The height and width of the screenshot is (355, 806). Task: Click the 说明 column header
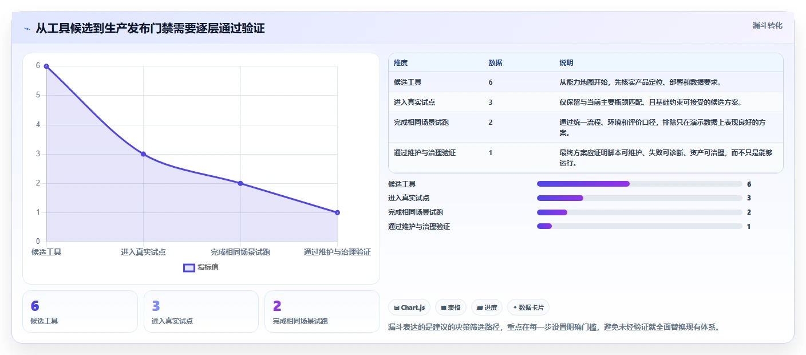[566, 63]
